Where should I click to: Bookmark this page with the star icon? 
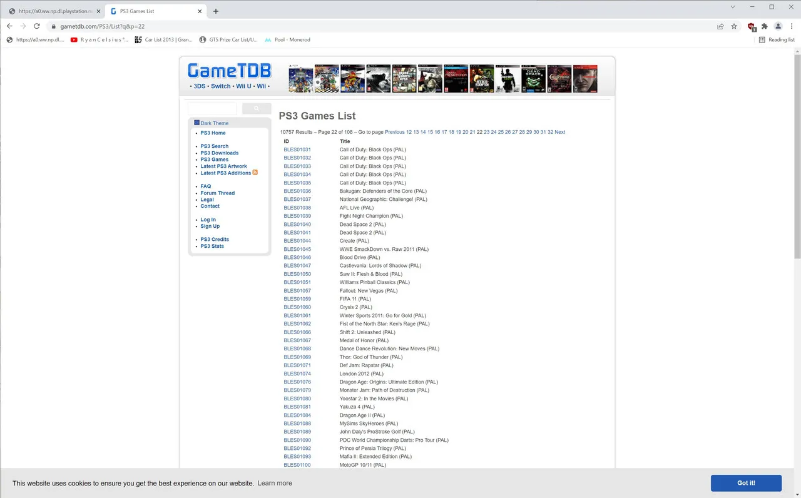pos(734,26)
